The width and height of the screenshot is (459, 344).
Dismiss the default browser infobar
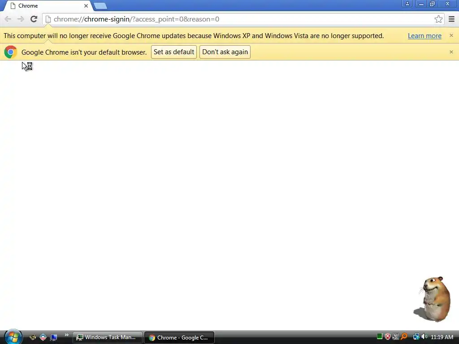451,52
